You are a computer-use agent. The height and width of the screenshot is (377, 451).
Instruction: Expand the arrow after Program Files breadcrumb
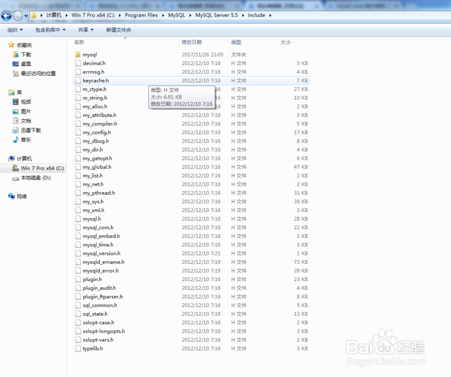(163, 15)
